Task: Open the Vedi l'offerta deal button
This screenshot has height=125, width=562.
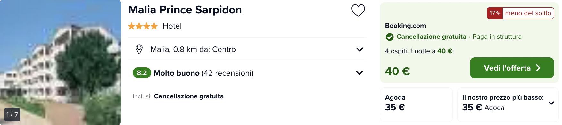Action: pos(512,68)
